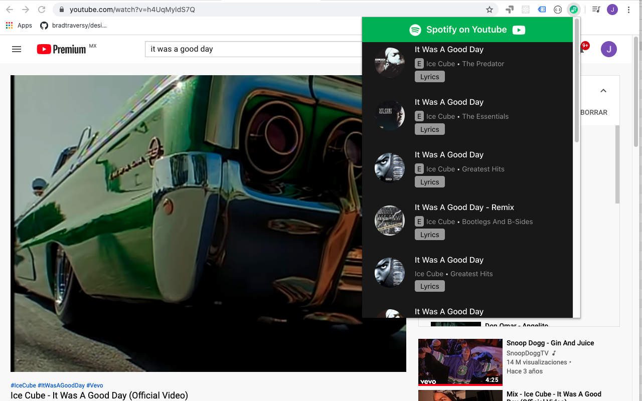Show Lyrics for non-explicit Greatest Hits track
The image size is (642, 401).
[430, 286]
